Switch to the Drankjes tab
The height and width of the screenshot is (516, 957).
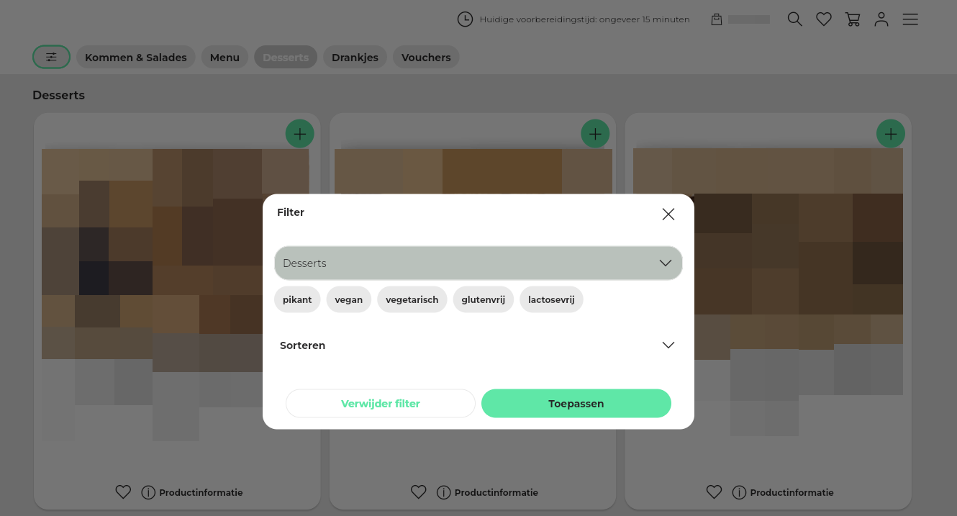355,58
